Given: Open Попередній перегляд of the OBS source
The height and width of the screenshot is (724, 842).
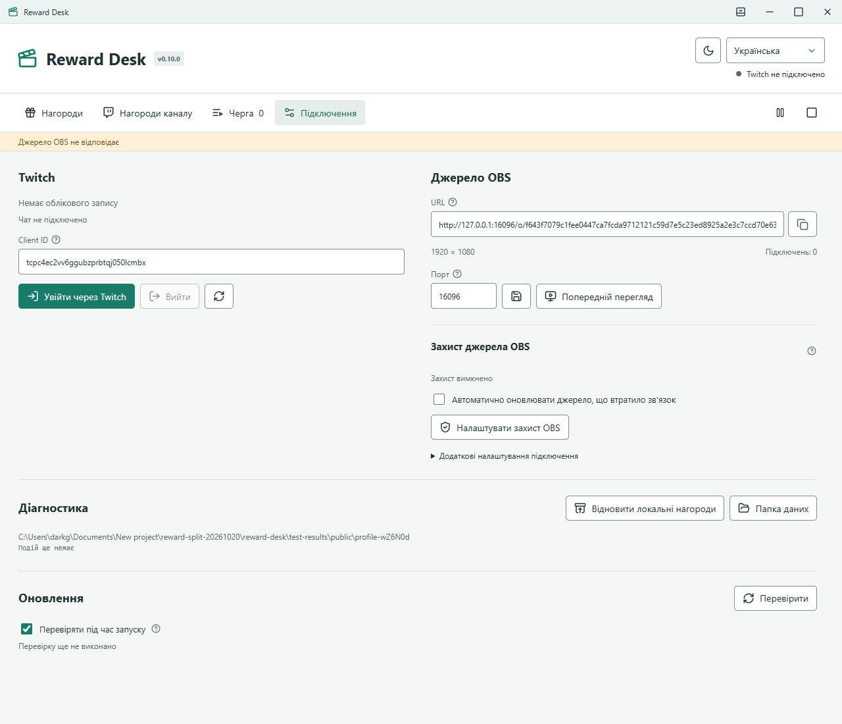Looking at the screenshot, I should pyautogui.click(x=599, y=296).
